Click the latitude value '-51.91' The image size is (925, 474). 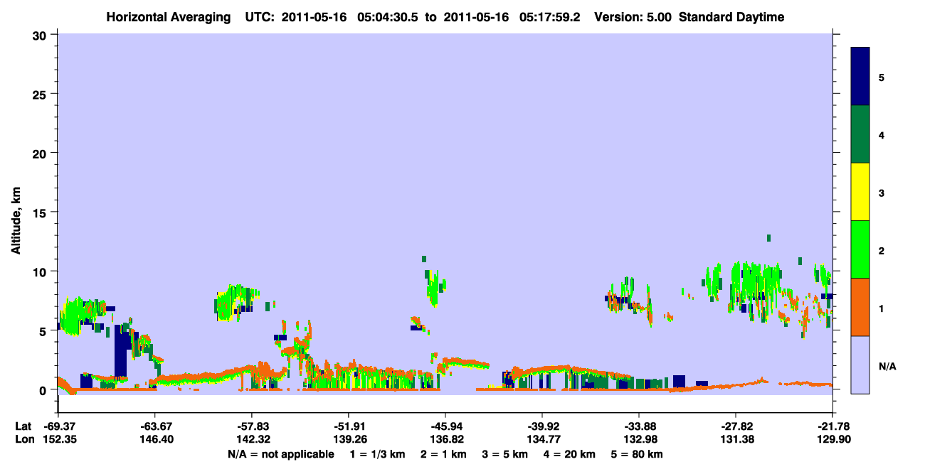coord(348,426)
